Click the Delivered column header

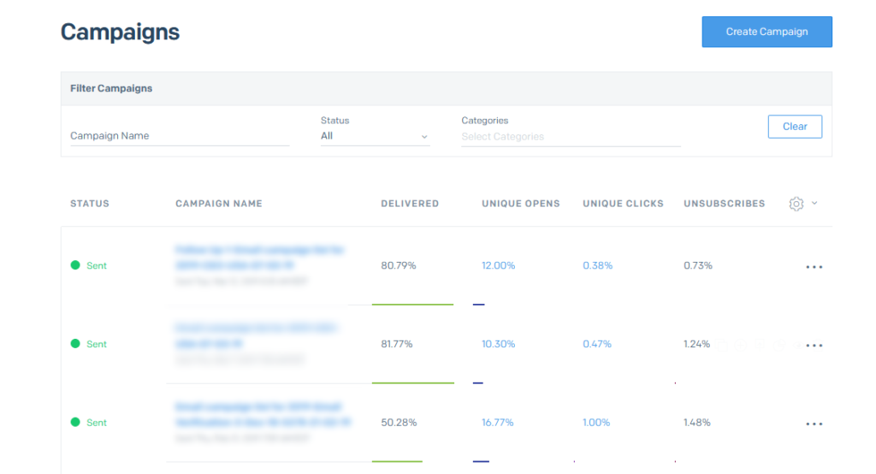(x=410, y=204)
